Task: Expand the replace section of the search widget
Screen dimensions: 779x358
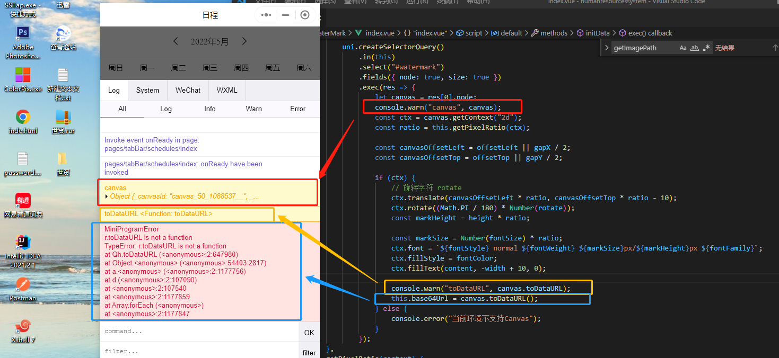Action: click(x=607, y=47)
